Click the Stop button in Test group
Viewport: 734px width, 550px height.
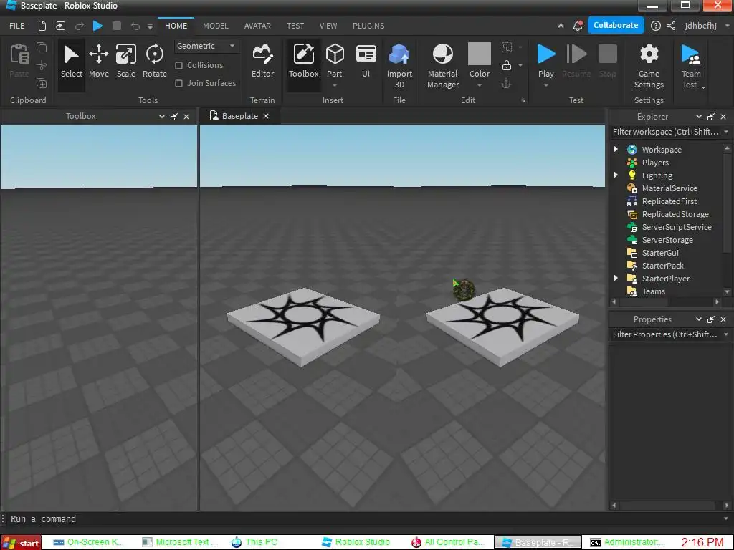click(608, 61)
